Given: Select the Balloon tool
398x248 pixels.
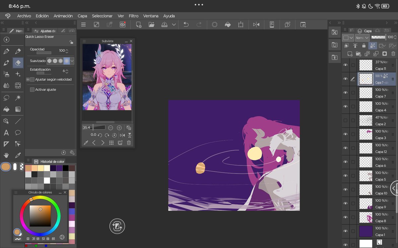Looking at the screenshot, I should click(18, 133).
